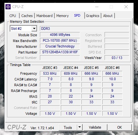This screenshot has height=135, width=138.
Task: Click the tRC value 30
Action: [71, 102]
